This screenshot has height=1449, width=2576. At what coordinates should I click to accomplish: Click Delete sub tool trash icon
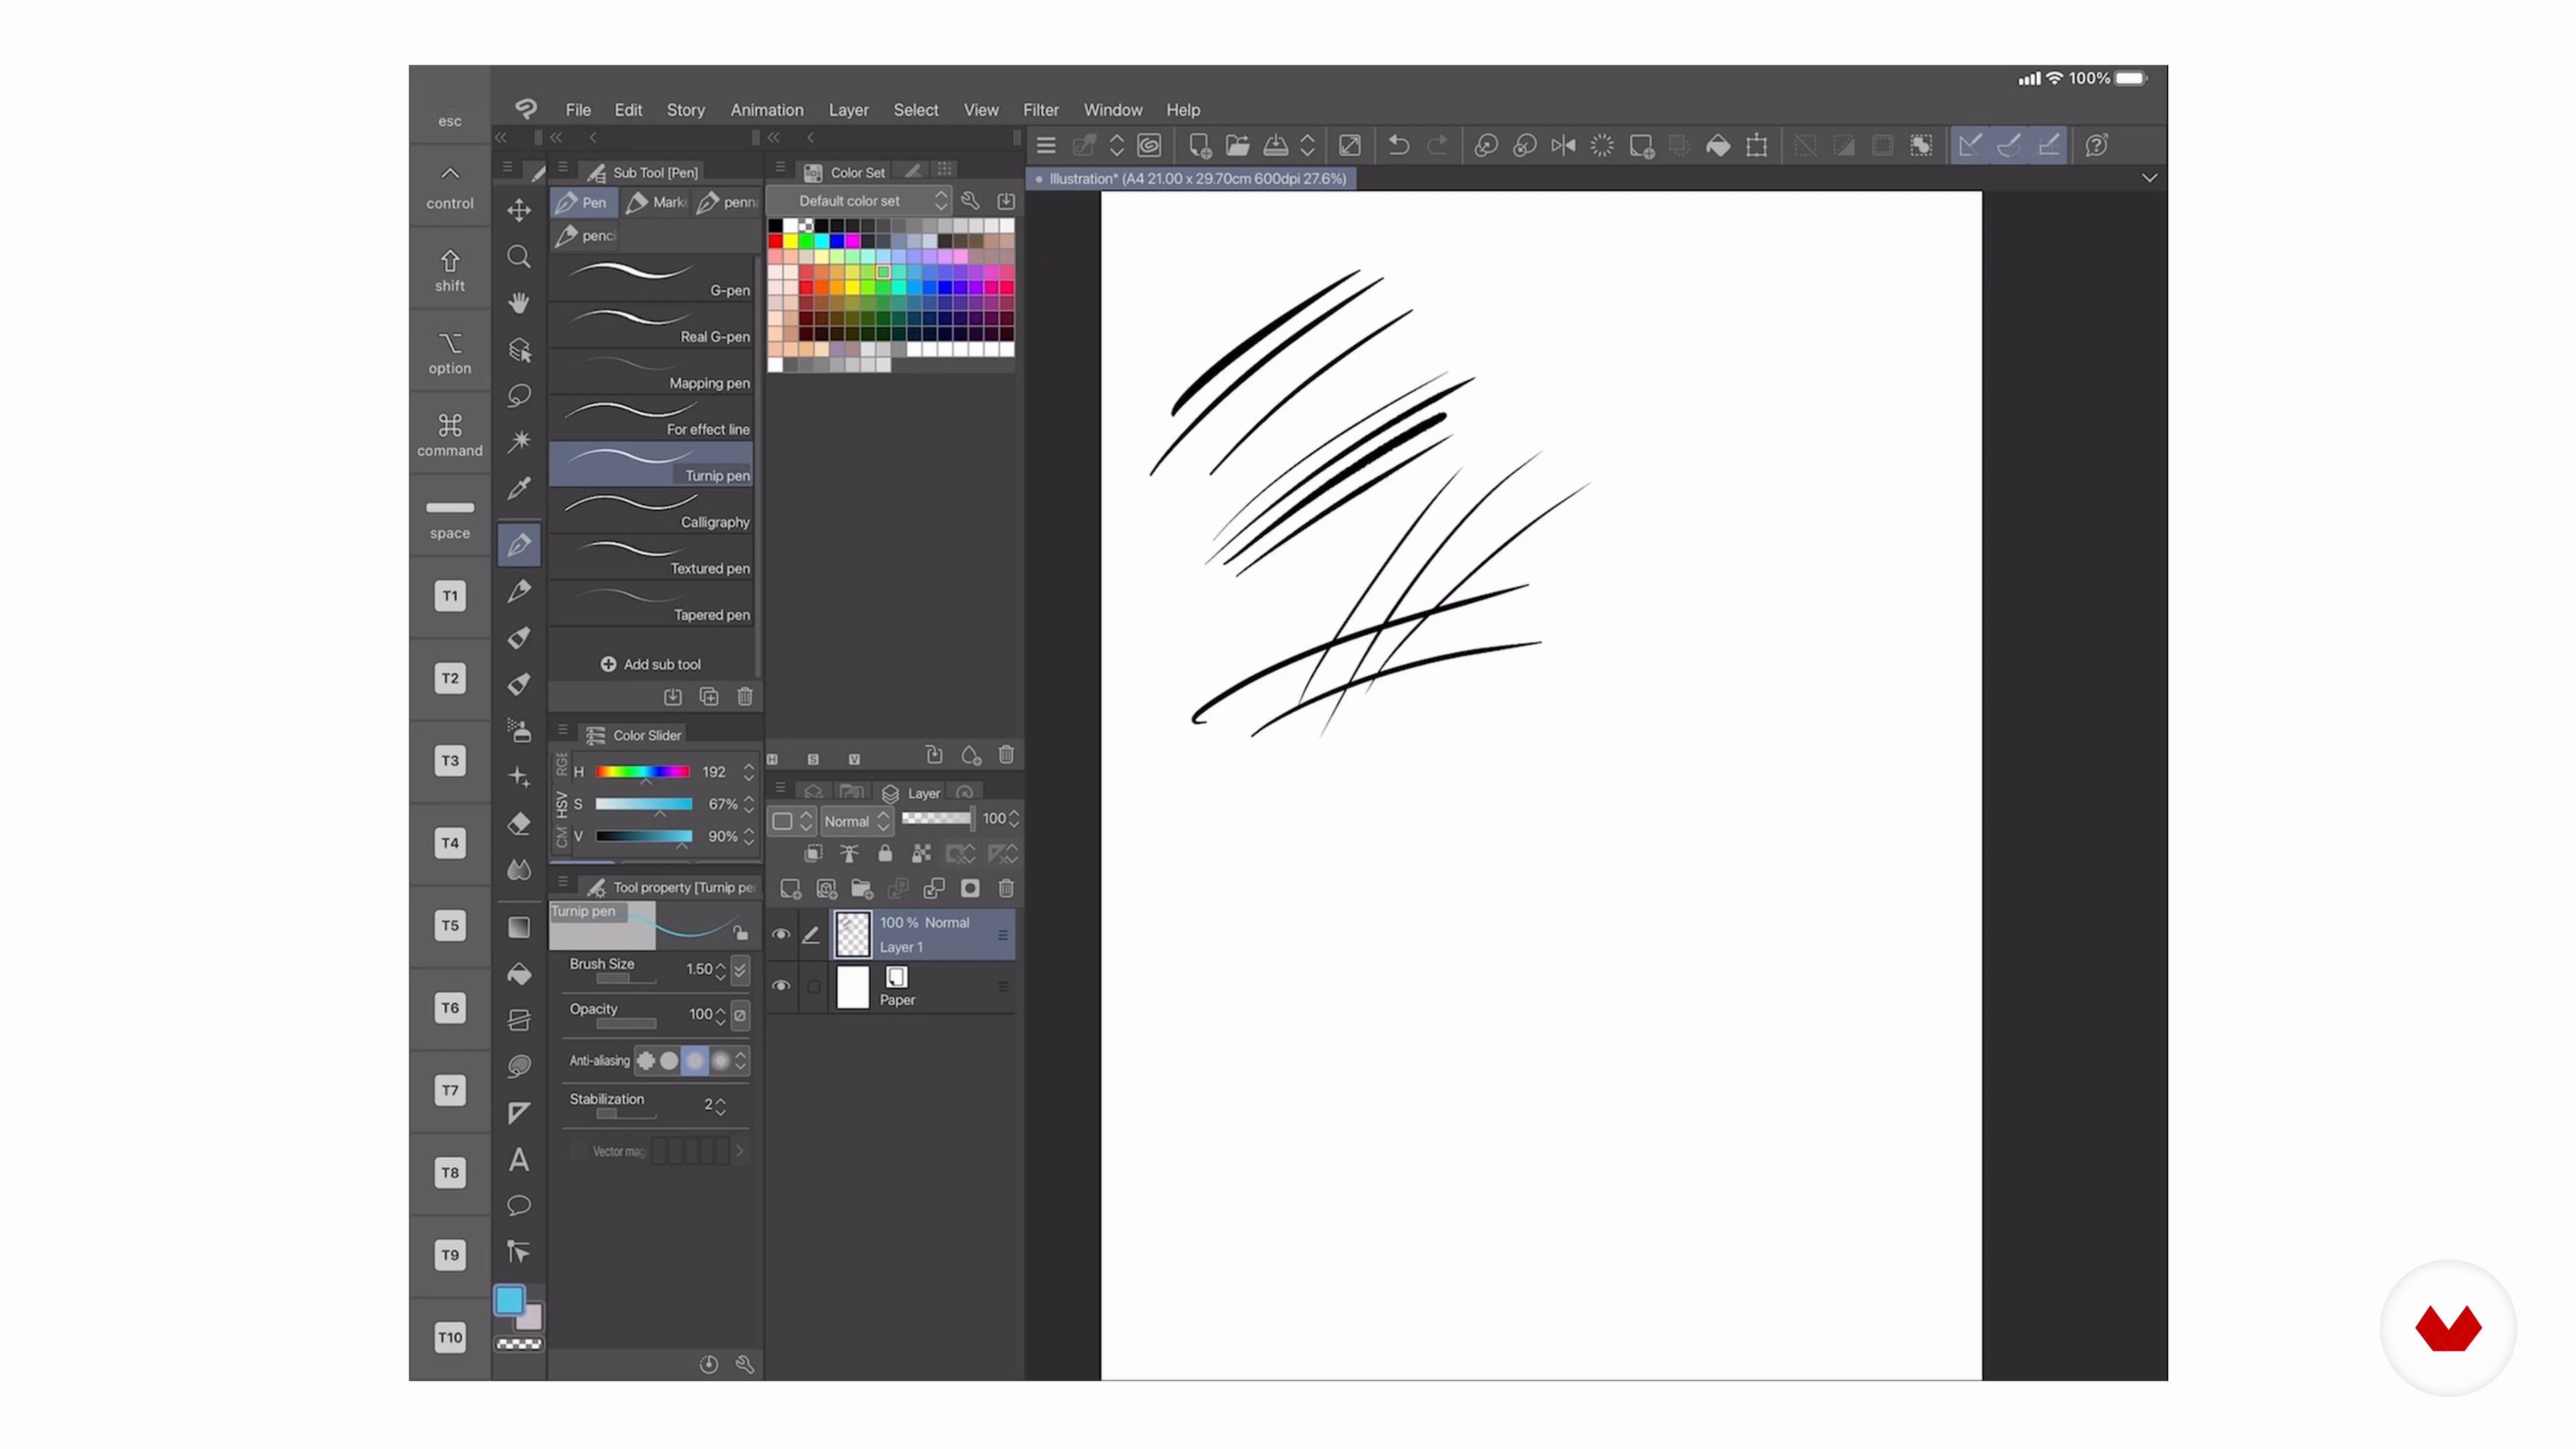pyautogui.click(x=745, y=697)
